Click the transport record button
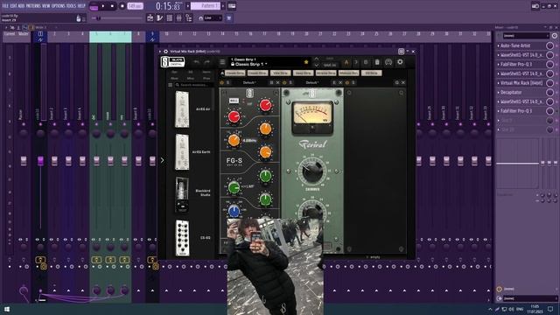 [122, 6]
